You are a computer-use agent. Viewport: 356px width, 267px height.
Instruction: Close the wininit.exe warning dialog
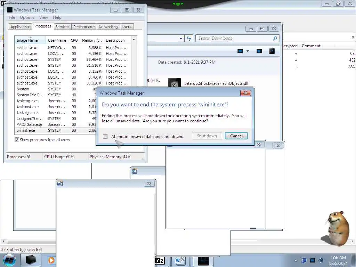pyautogui.click(x=245, y=93)
